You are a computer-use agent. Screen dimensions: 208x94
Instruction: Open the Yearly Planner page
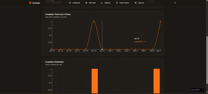tap(124, 3)
